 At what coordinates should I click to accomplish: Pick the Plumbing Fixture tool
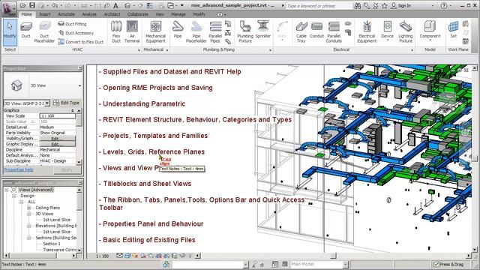click(245, 31)
